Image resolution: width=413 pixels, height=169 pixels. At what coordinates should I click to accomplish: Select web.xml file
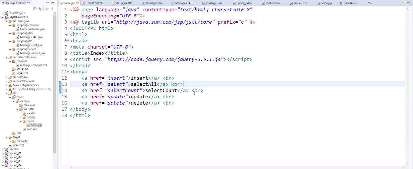(x=32, y=129)
